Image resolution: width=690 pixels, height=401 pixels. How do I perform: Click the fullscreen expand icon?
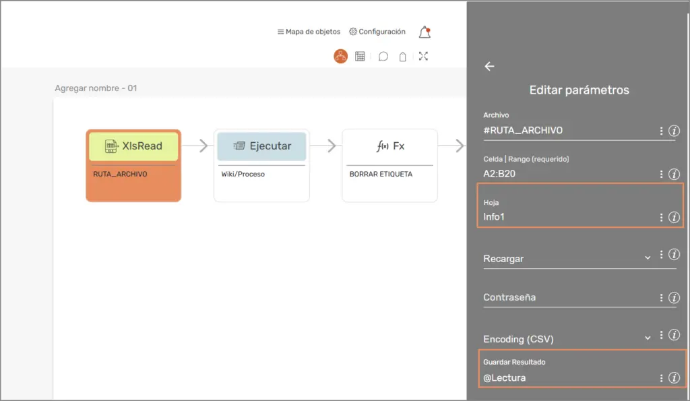click(423, 57)
